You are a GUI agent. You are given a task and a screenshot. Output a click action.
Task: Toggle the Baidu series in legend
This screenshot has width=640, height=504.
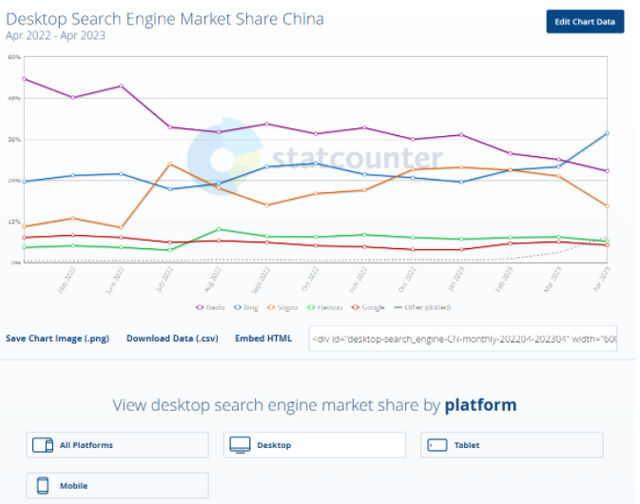click(212, 309)
